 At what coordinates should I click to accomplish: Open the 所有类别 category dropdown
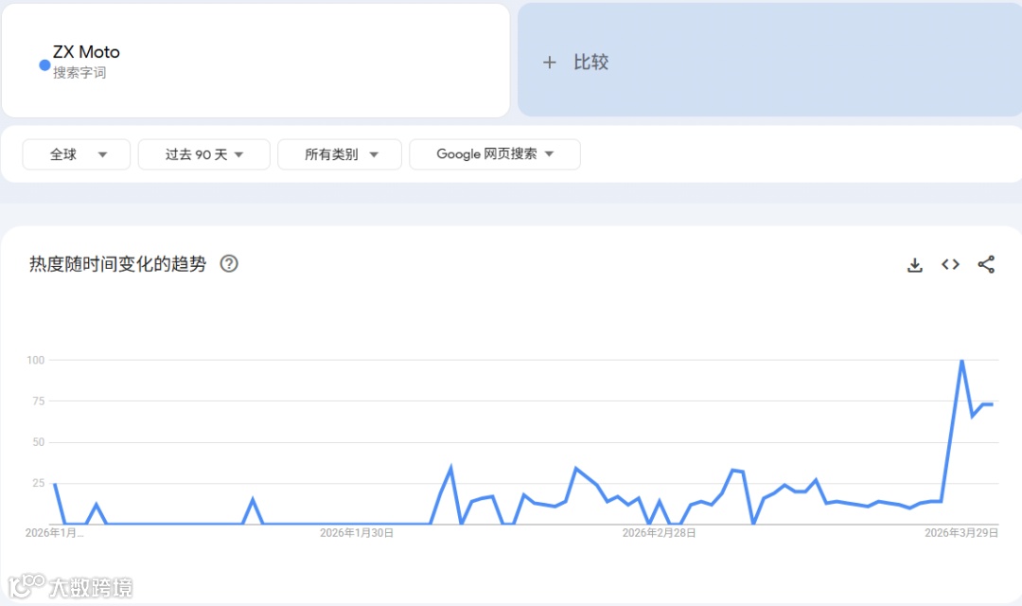pyautogui.click(x=340, y=154)
